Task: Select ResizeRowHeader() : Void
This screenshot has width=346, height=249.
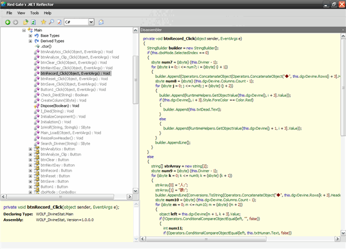Action: (x=62, y=138)
